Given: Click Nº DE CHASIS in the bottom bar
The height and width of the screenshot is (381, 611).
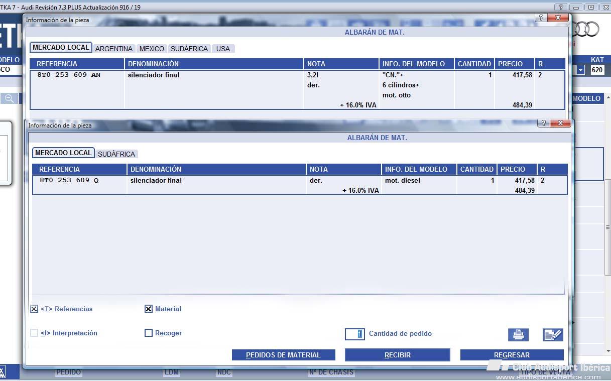Looking at the screenshot, I should (331, 372).
